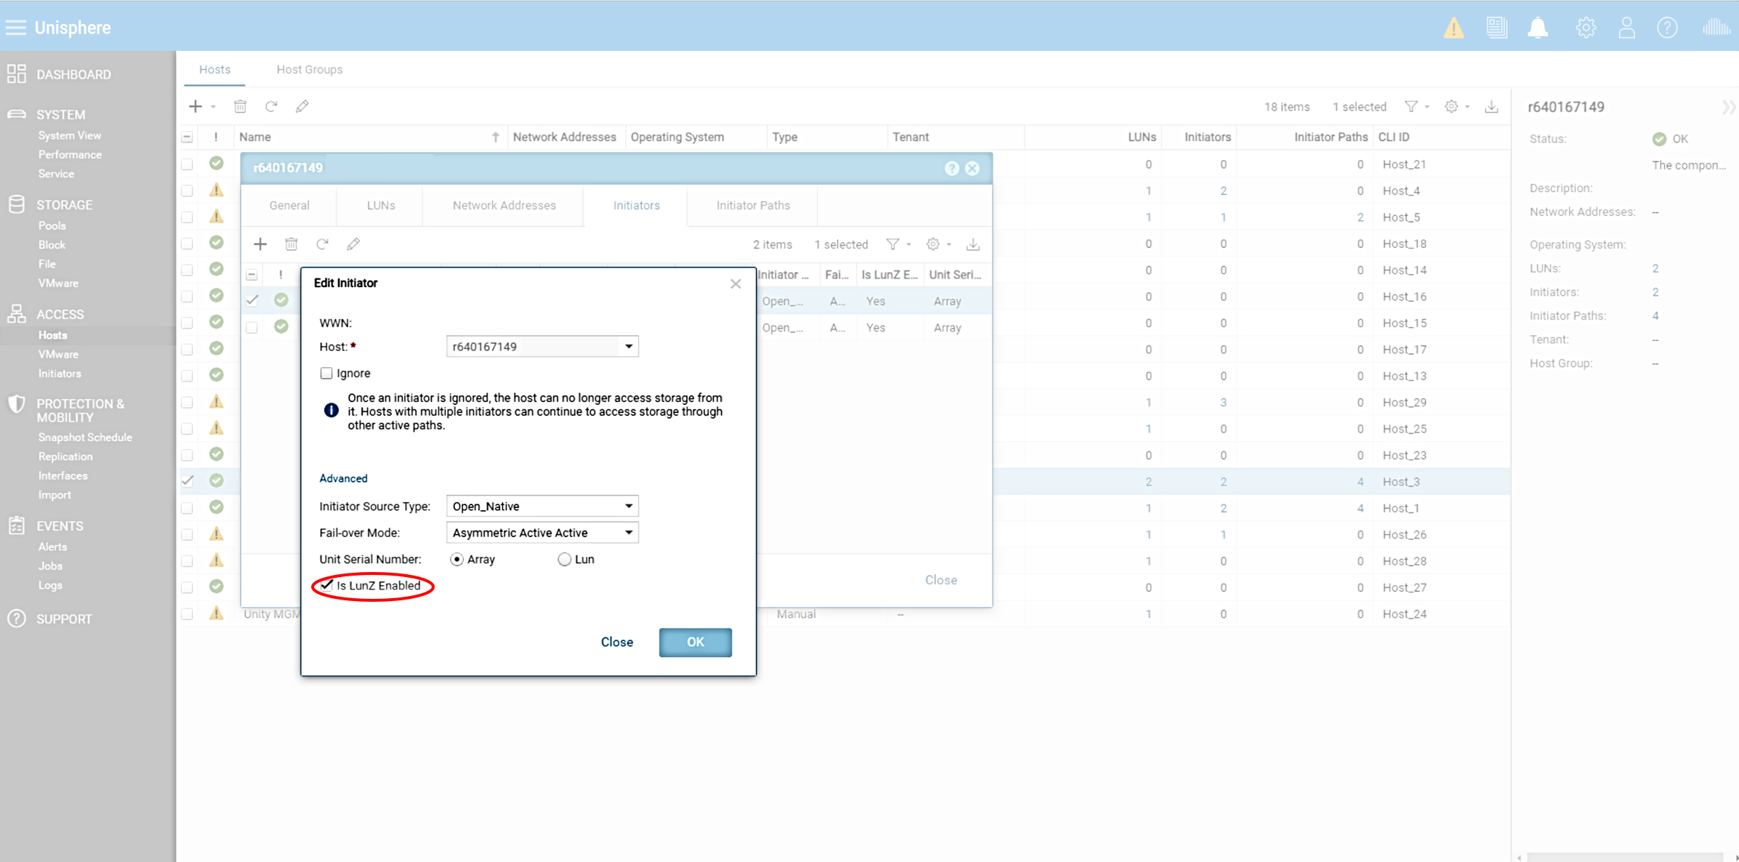Click the horizontal scrollbar at bottom right
Image resolution: width=1739 pixels, height=862 pixels.
[1625, 858]
